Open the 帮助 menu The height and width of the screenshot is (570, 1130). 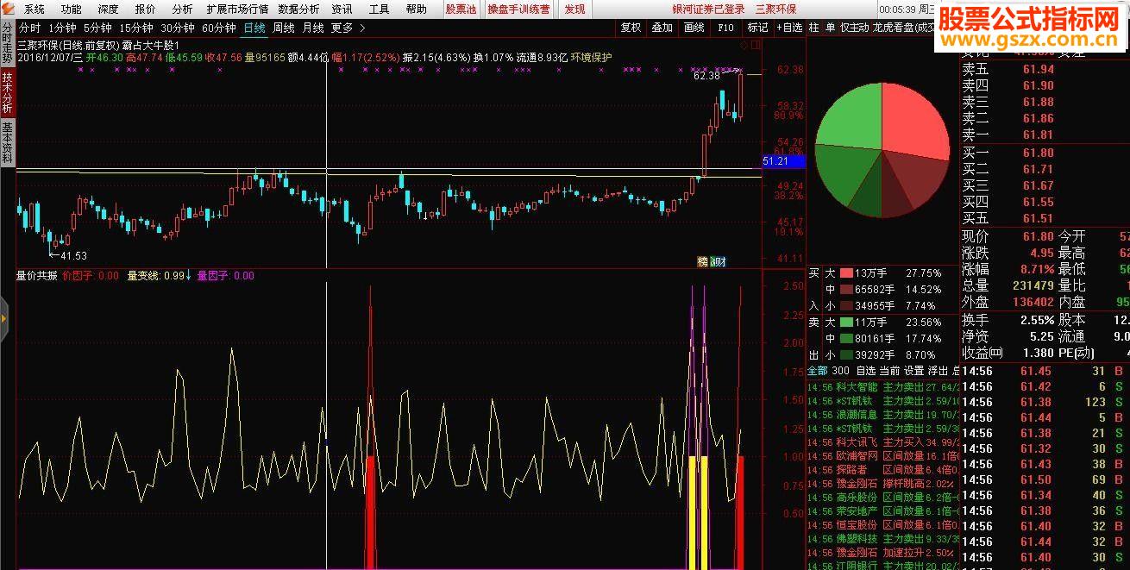point(416,9)
